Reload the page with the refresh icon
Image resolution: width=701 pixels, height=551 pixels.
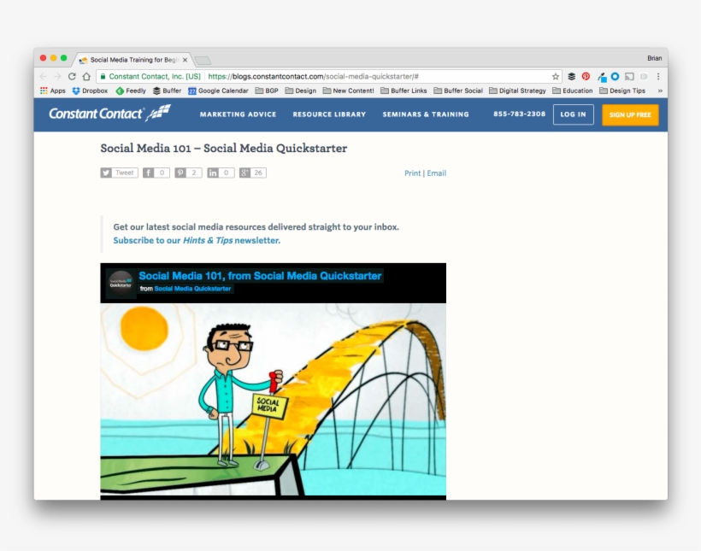(70, 74)
